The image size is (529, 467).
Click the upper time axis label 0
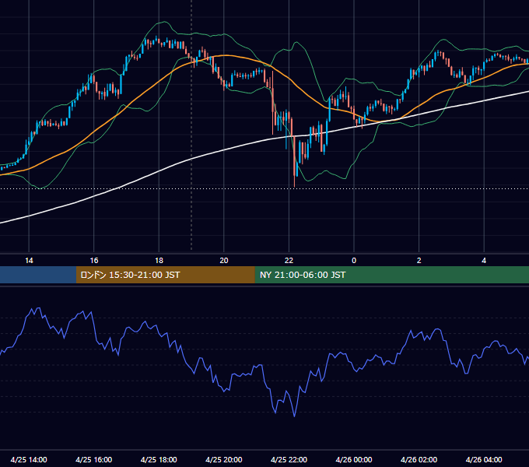tap(354, 261)
